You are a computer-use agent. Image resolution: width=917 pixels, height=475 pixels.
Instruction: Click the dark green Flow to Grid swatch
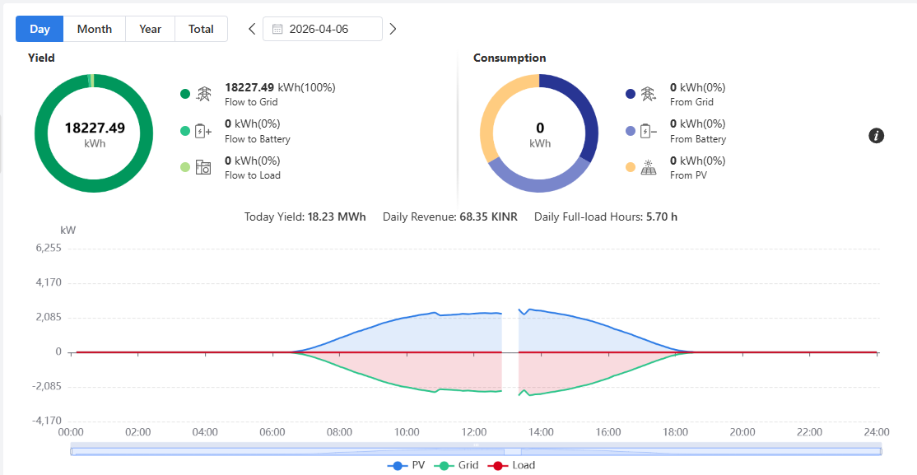click(x=185, y=94)
